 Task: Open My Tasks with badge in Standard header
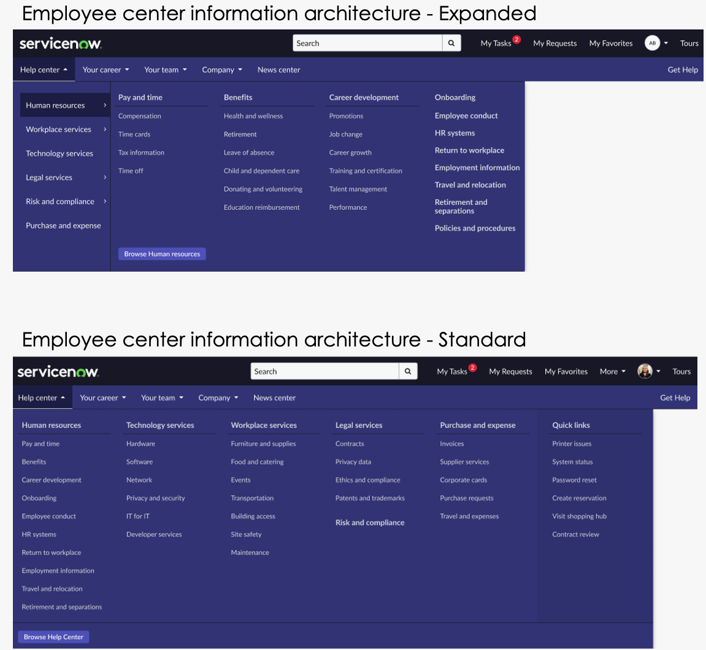(456, 371)
